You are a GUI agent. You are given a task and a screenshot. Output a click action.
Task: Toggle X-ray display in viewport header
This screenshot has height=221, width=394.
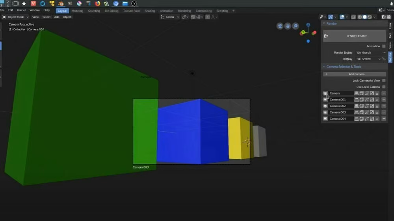click(x=353, y=17)
